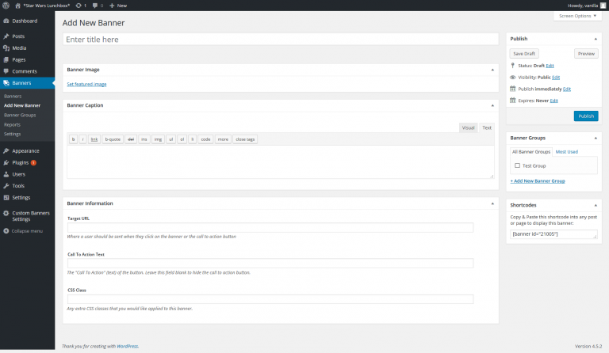
Task: Collapse the Banner Information panel
Action: 492,203
